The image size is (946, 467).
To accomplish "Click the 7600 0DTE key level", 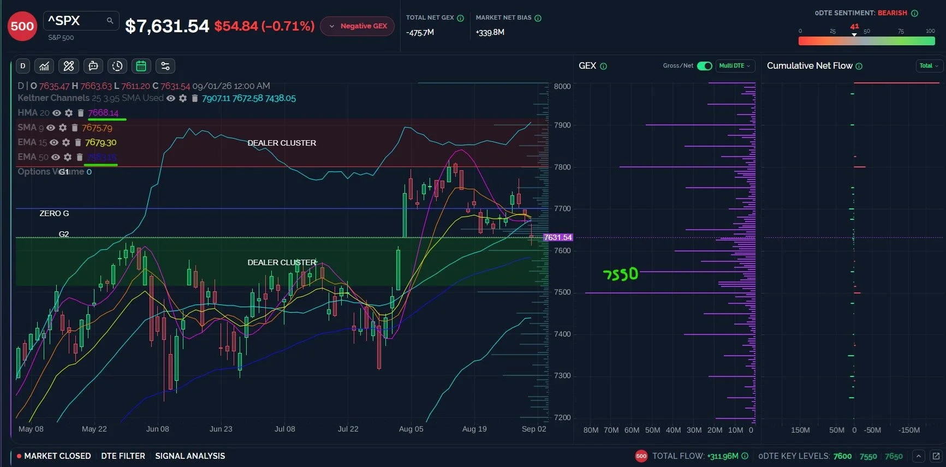I will click(842, 456).
